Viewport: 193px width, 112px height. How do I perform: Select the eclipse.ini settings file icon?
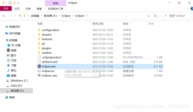tap(39, 71)
